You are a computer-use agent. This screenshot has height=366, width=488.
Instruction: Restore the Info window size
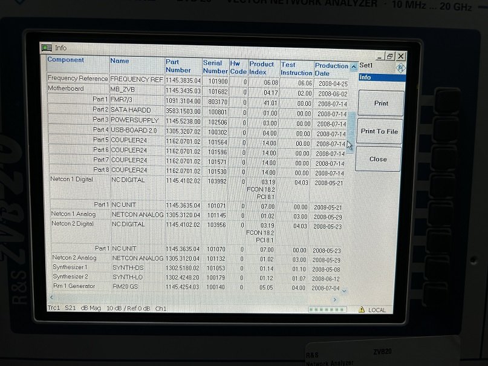tap(389, 56)
